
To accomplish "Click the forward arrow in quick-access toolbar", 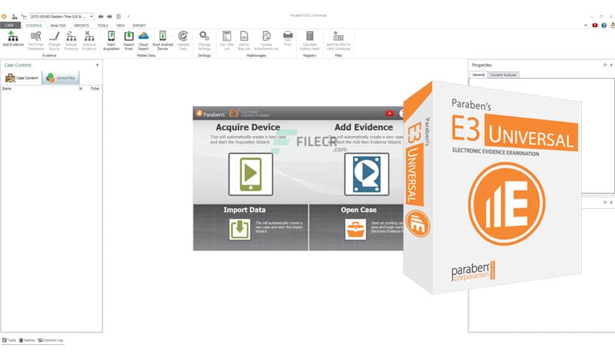I will pyautogui.click(x=110, y=16).
